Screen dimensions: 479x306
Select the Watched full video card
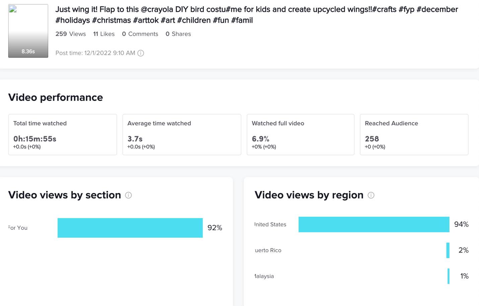coord(300,134)
